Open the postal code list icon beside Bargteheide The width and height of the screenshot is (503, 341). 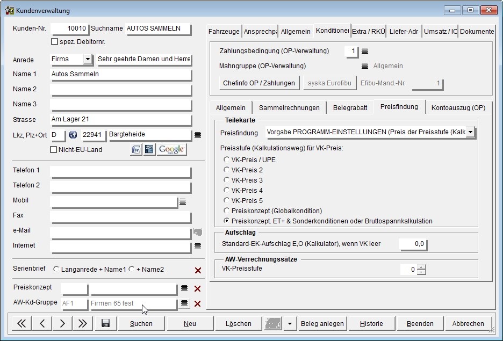(198, 135)
